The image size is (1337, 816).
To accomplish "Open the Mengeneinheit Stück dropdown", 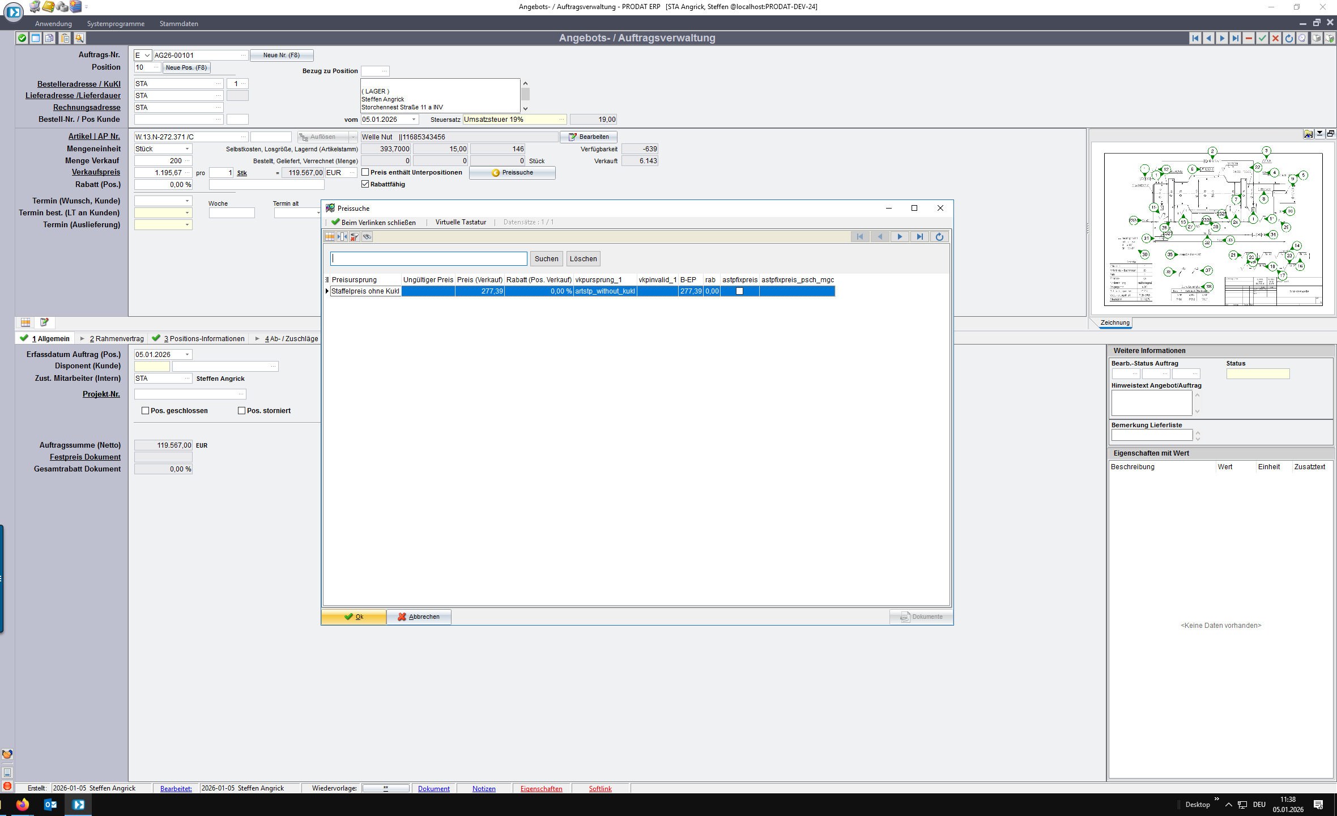I will pos(187,149).
